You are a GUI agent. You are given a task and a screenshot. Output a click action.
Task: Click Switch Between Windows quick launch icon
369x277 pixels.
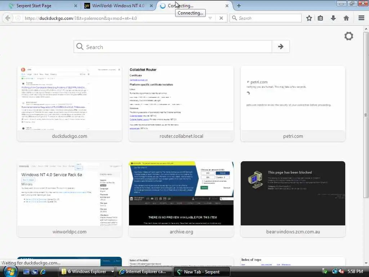point(35,272)
